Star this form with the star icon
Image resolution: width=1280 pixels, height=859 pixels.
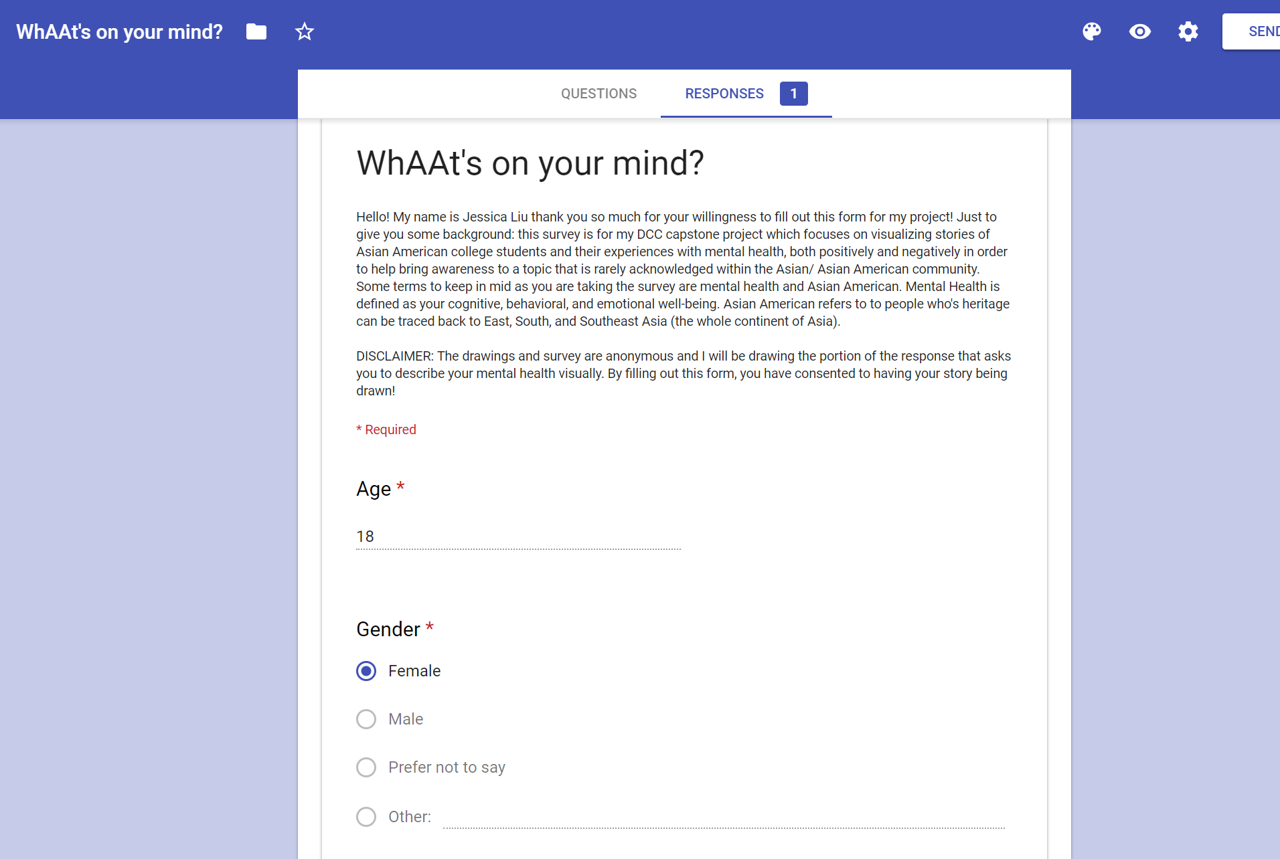point(305,31)
